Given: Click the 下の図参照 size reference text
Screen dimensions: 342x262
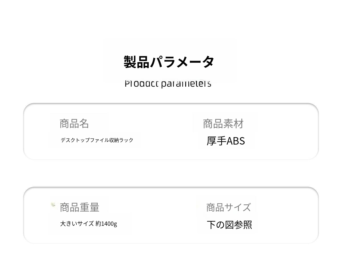Looking at the screenshot, I should coord(229,225).
